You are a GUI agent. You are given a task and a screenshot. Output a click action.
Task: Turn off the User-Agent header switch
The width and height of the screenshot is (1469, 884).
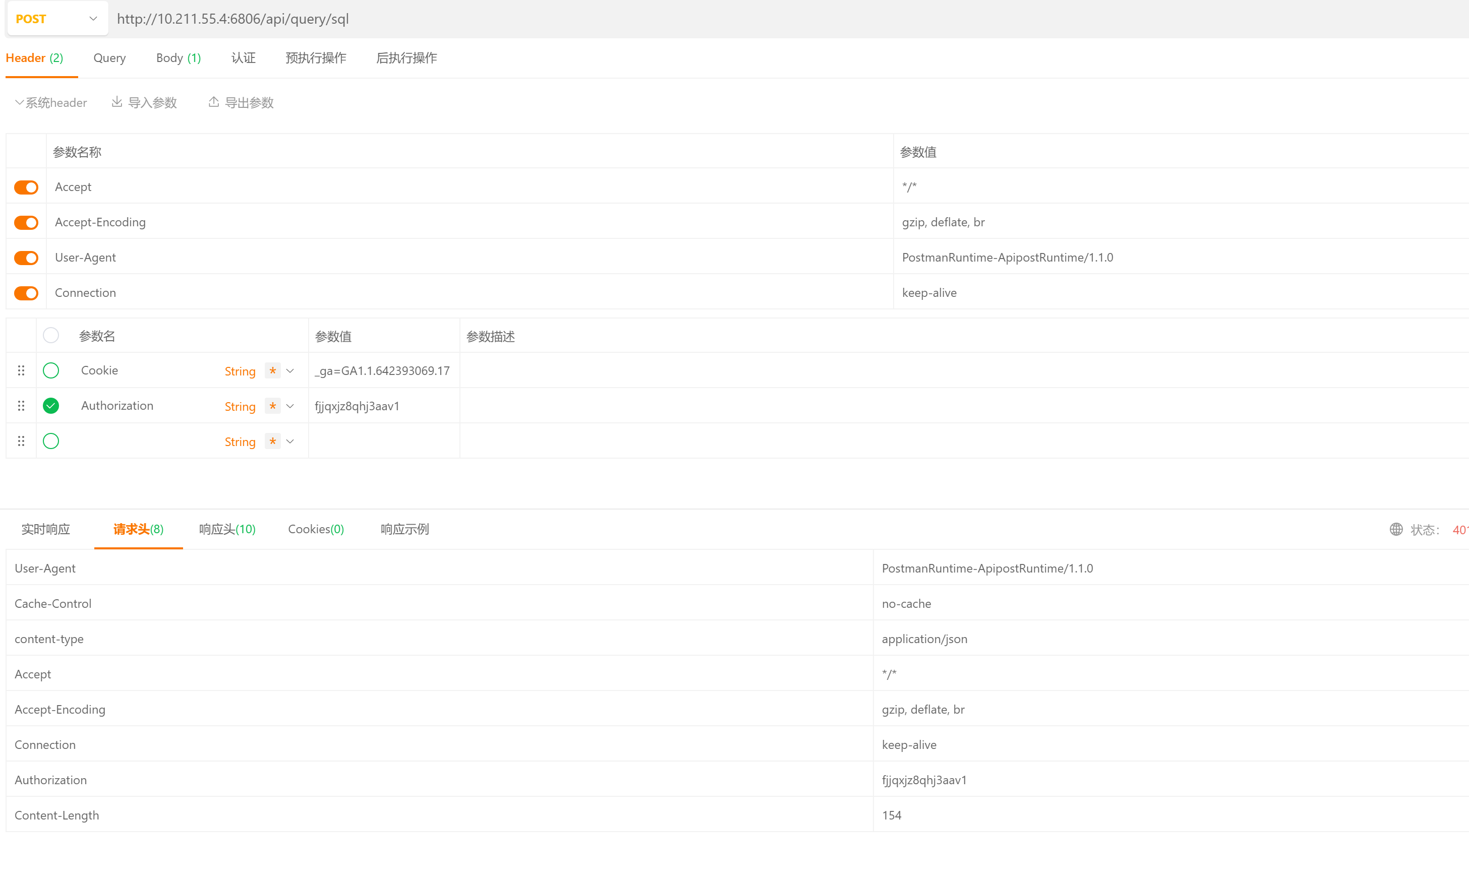click(26, 258)
